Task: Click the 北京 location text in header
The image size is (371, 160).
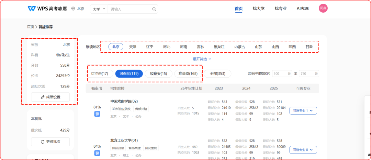Action: [x=80, y=9]
